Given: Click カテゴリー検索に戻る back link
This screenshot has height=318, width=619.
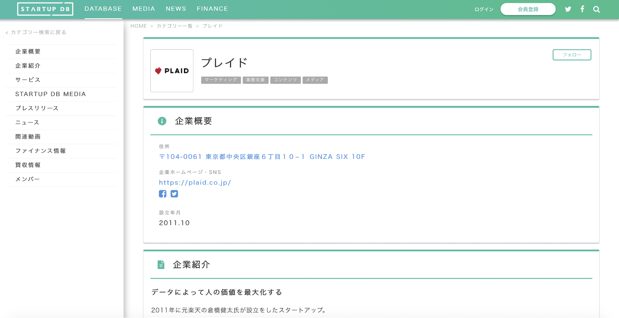Looking at the screenshot, I should click(36, 32).
